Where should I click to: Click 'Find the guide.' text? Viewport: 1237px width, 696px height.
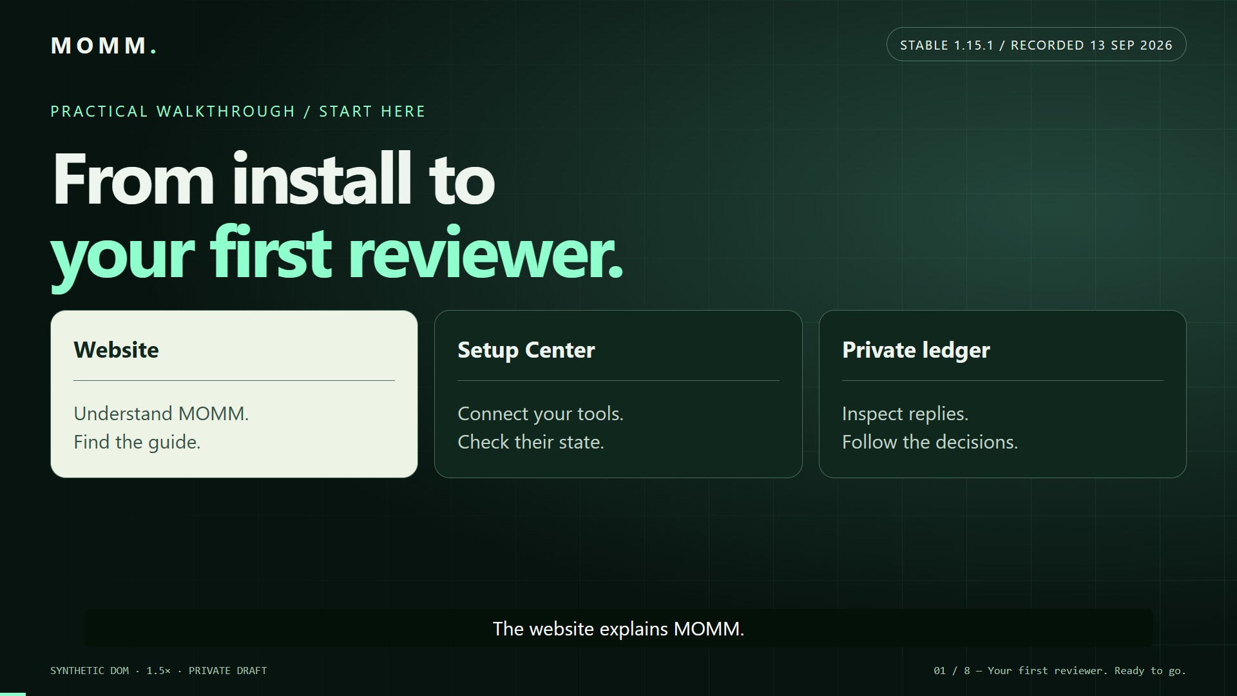click(x=137, y=442)
